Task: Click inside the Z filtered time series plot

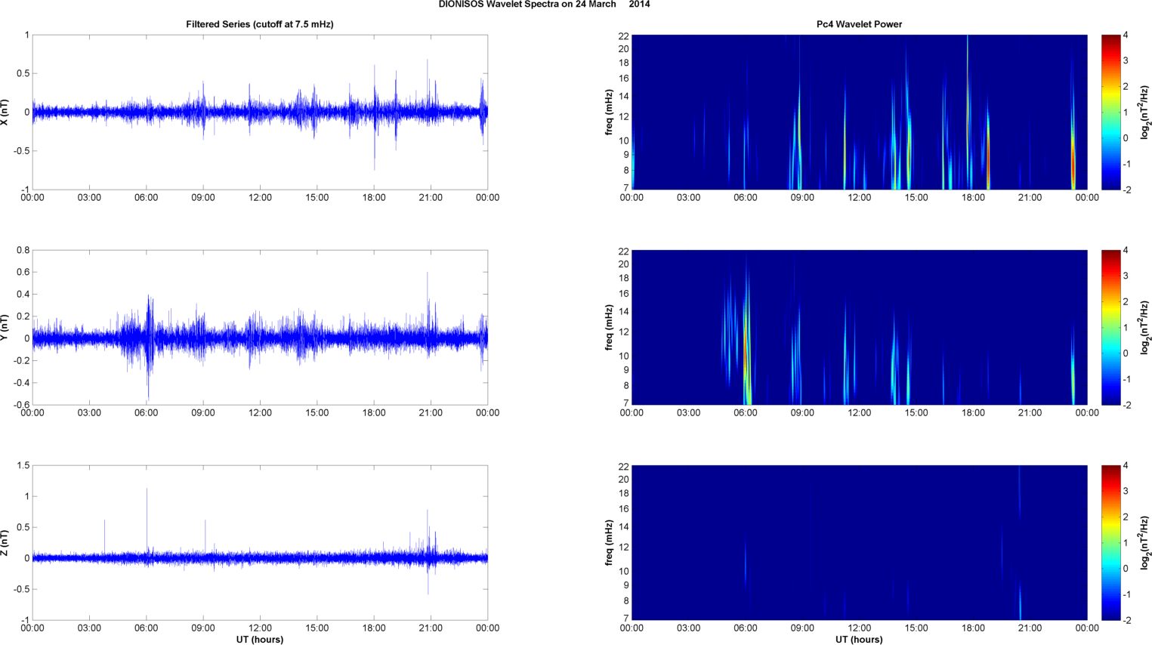Action: coord(260,542)
